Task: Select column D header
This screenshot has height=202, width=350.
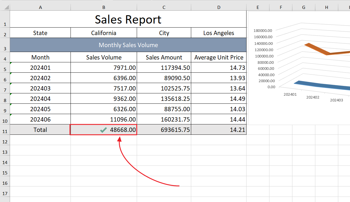Action: (219, 7)
